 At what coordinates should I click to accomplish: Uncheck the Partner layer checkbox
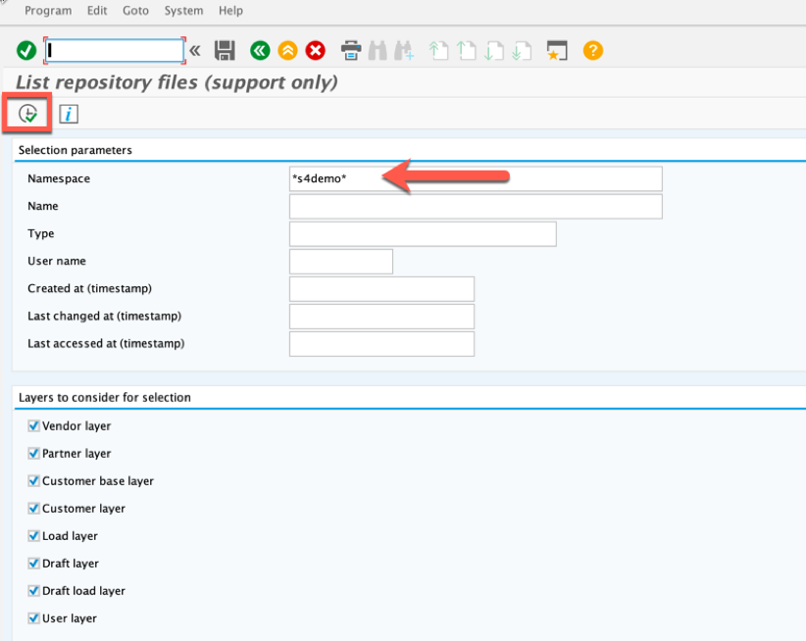34,453
